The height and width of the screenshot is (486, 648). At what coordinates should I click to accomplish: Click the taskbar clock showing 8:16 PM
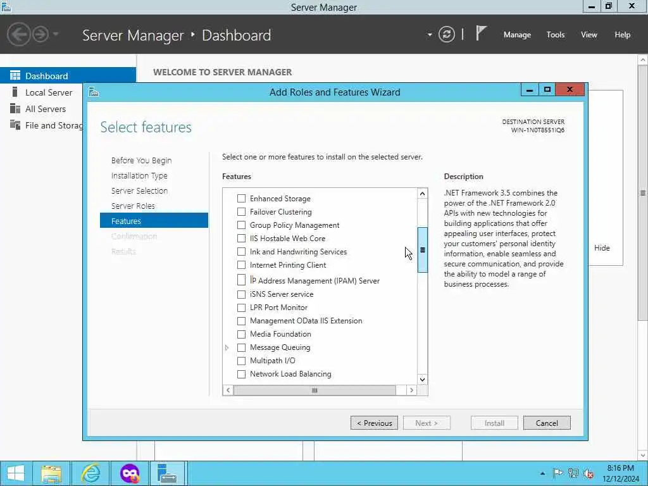[620, 473]
